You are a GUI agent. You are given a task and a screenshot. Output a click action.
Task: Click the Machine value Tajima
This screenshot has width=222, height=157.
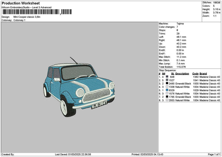tap(180, 24)
